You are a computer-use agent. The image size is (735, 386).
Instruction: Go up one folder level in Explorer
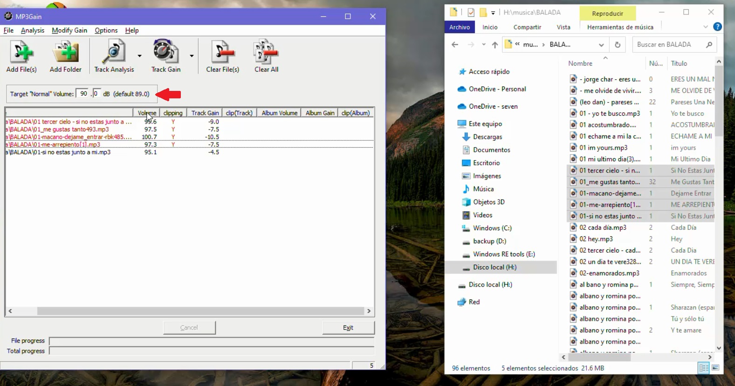(x=495, y=45)
